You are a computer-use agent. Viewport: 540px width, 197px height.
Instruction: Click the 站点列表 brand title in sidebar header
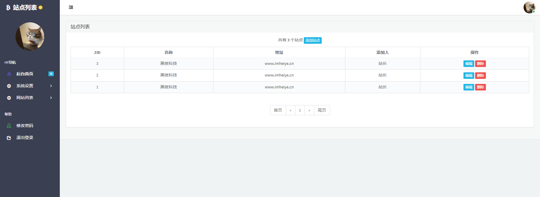click(25, 7)
